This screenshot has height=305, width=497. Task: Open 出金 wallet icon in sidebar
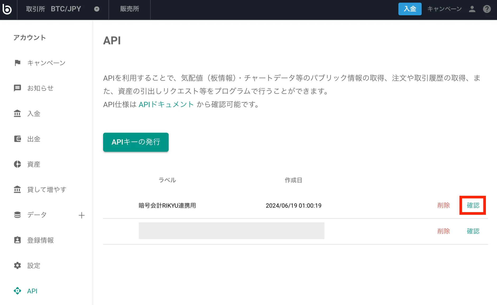point(17,139)
